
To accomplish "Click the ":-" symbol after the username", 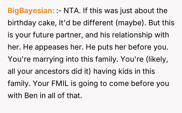I will point(59,11).
